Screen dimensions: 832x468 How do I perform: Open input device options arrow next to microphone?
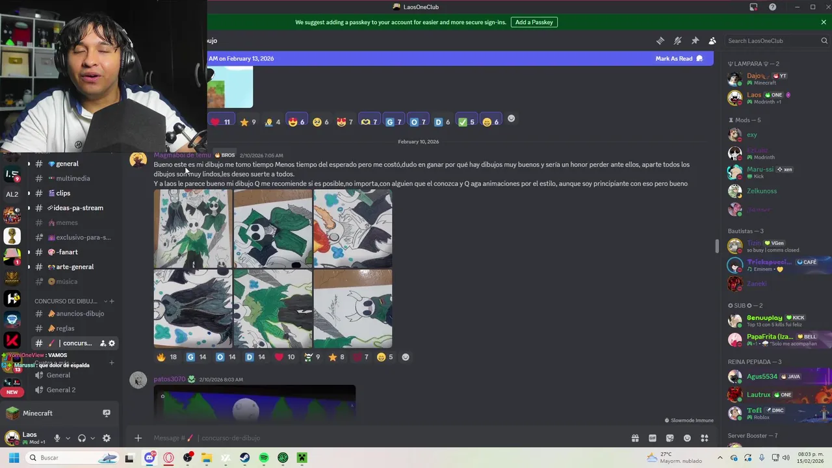coord(68,438)
